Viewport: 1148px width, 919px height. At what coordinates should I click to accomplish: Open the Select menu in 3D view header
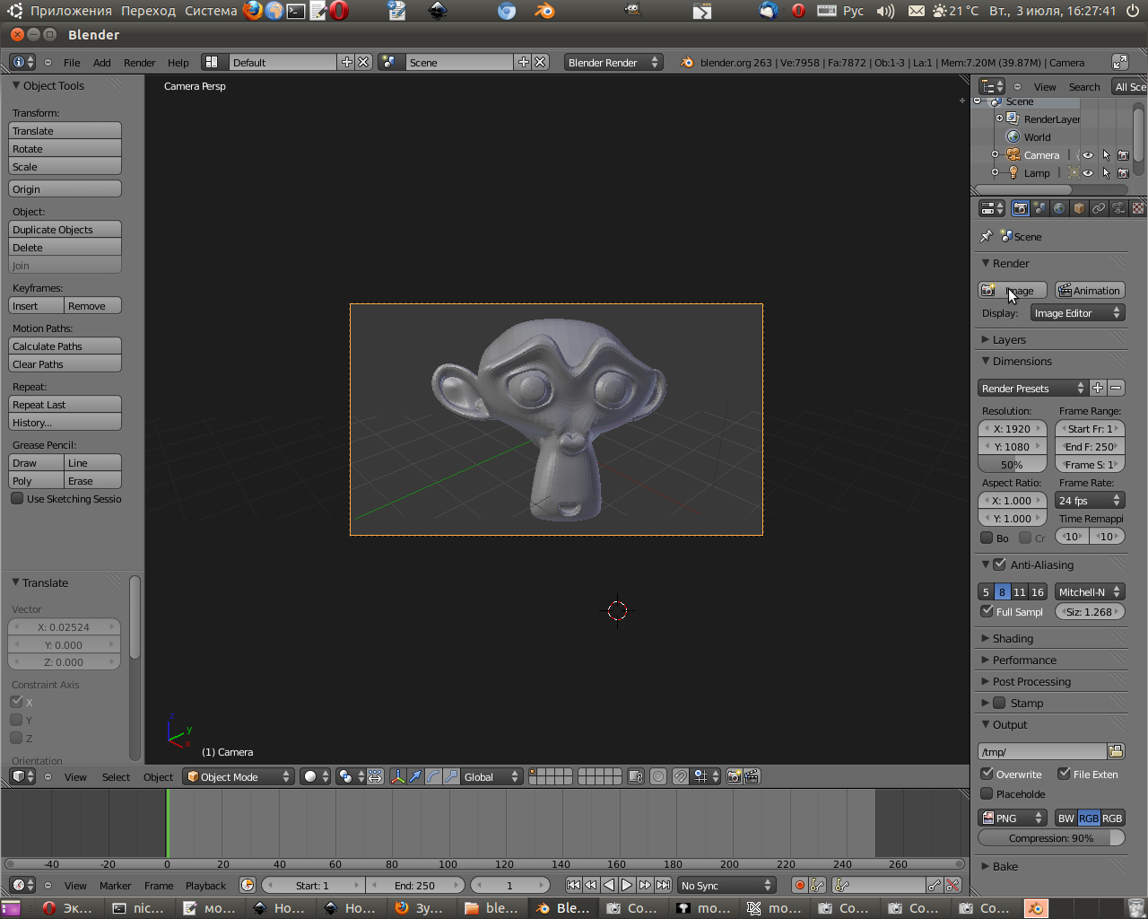[x=116, y=776]
